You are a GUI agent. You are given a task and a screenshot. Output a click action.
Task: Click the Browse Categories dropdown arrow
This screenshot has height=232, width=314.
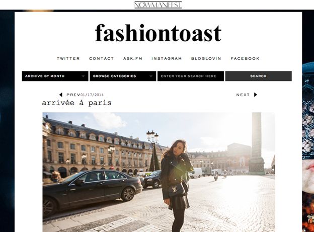[151, 76]
